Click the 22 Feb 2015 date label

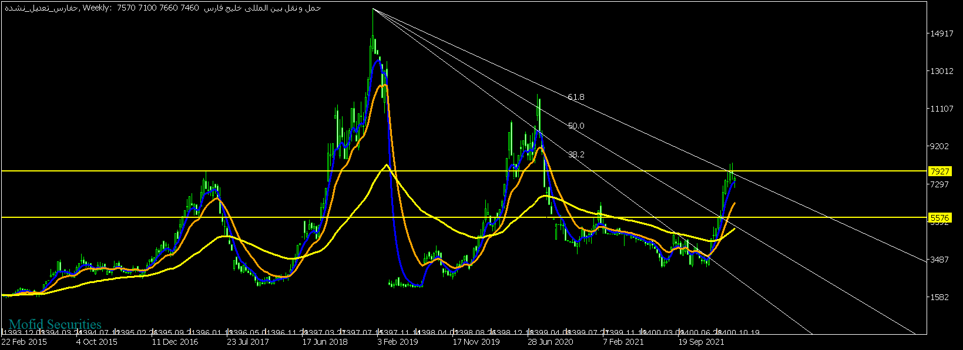[24, 342]
